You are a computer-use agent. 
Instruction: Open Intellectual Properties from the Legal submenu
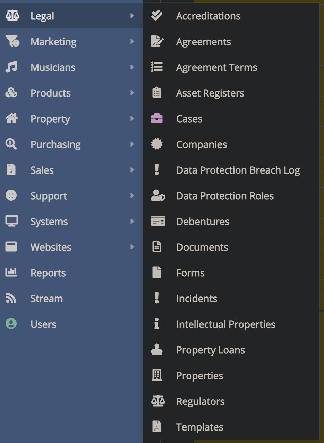click(225, 324)
